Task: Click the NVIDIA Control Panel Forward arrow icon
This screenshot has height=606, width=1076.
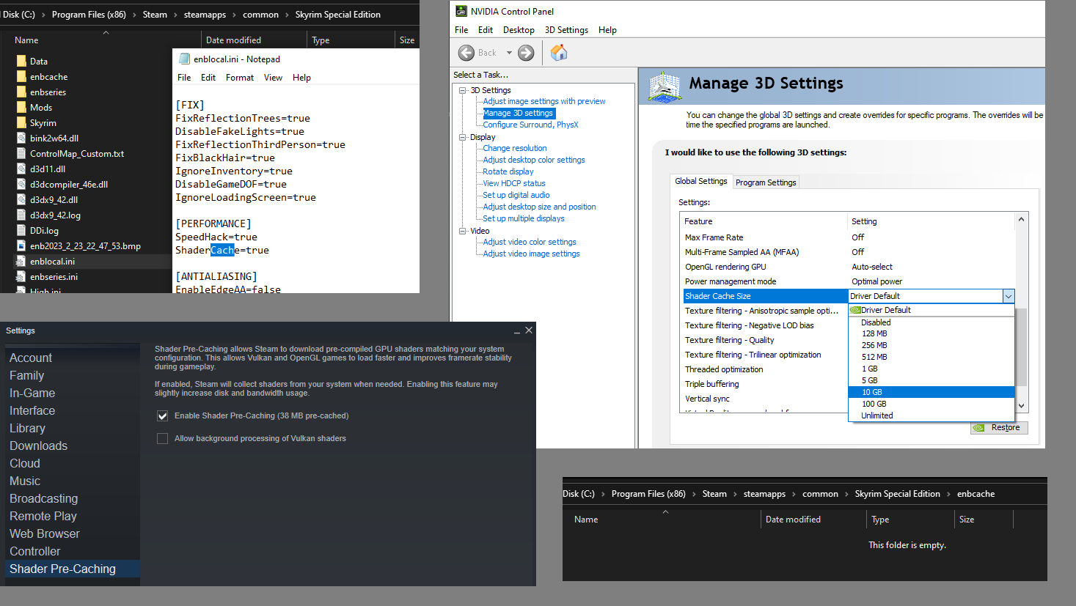Action: point(526,53)
